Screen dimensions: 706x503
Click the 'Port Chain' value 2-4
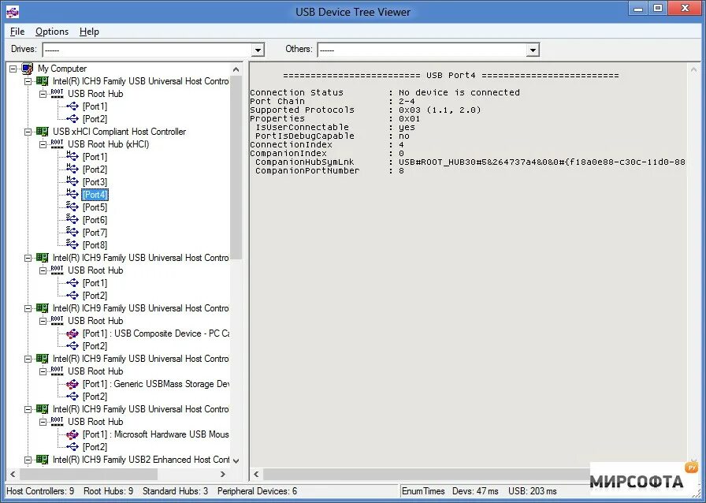[x=407, y=101]
